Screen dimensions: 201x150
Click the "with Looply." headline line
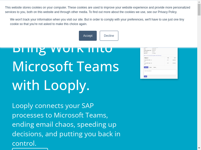[51, 85]
